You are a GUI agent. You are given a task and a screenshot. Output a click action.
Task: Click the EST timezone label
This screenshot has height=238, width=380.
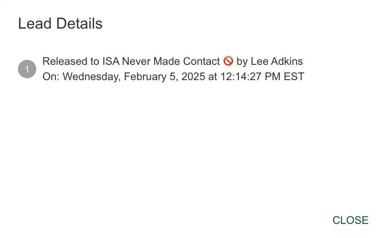pyautogui.click(x=294, y=77)
